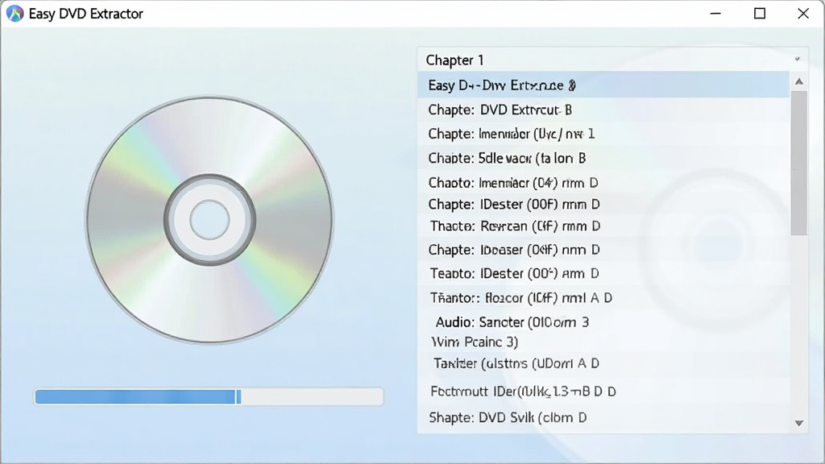Click the extraction progress bar
The image size is (825, 464).
click(209, 396)
